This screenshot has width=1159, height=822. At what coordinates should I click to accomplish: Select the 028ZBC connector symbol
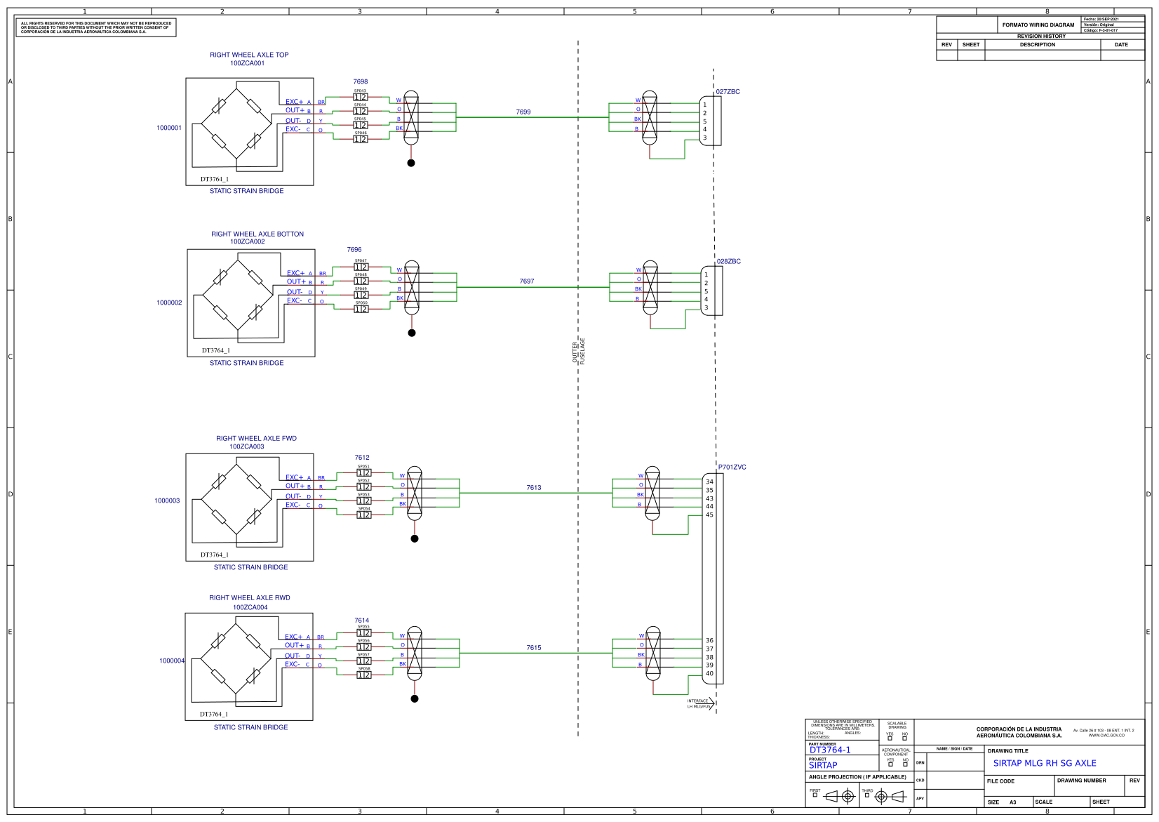point(711,291)
